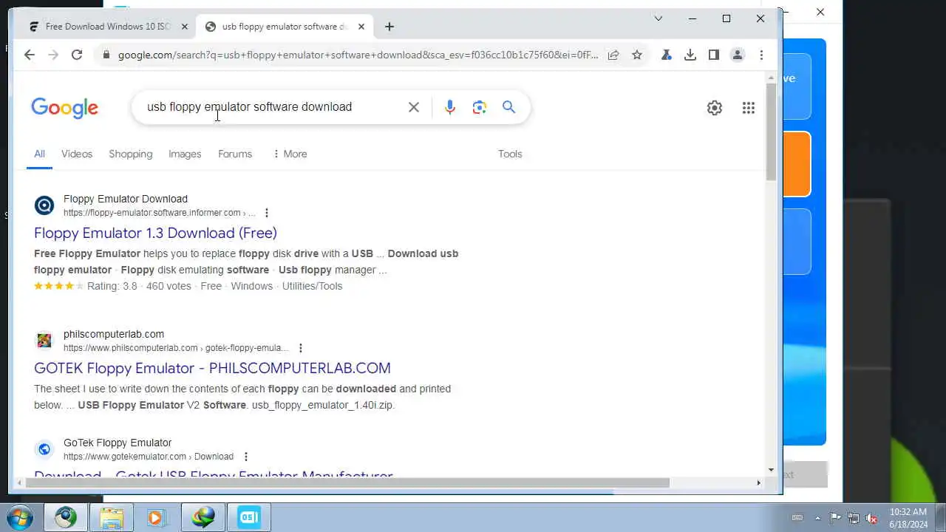The image size is (946, 532).
Task: Click the informer.com result favicon
Action: pos(44,205)
